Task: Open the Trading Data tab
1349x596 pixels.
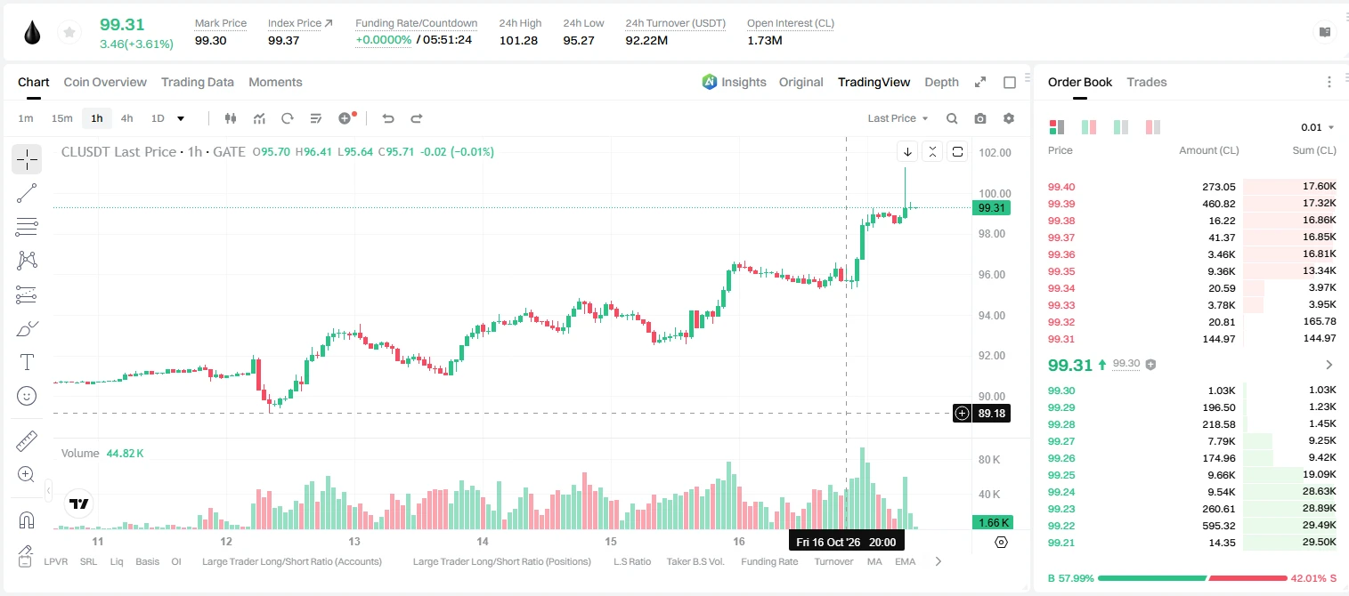Action: click(198, 82)
